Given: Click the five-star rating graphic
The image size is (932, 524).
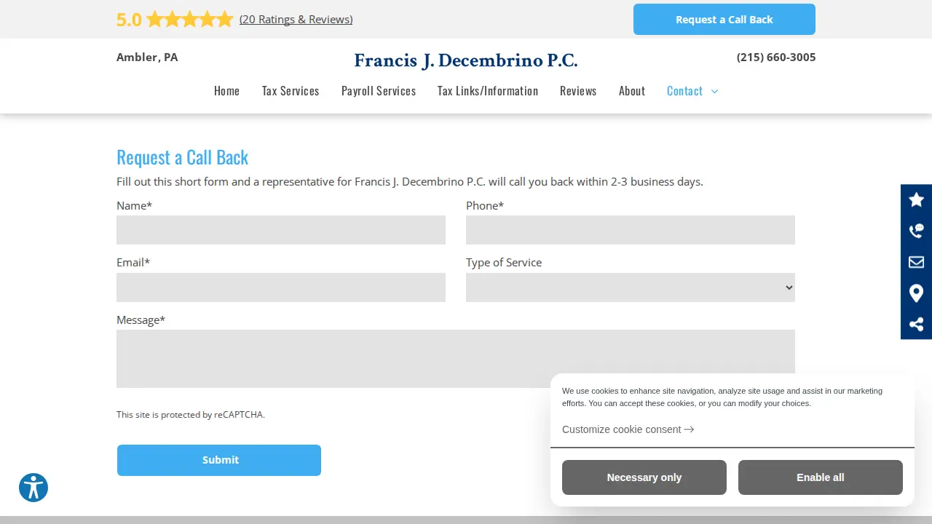Looking at the screenshot, I should 189,20.
